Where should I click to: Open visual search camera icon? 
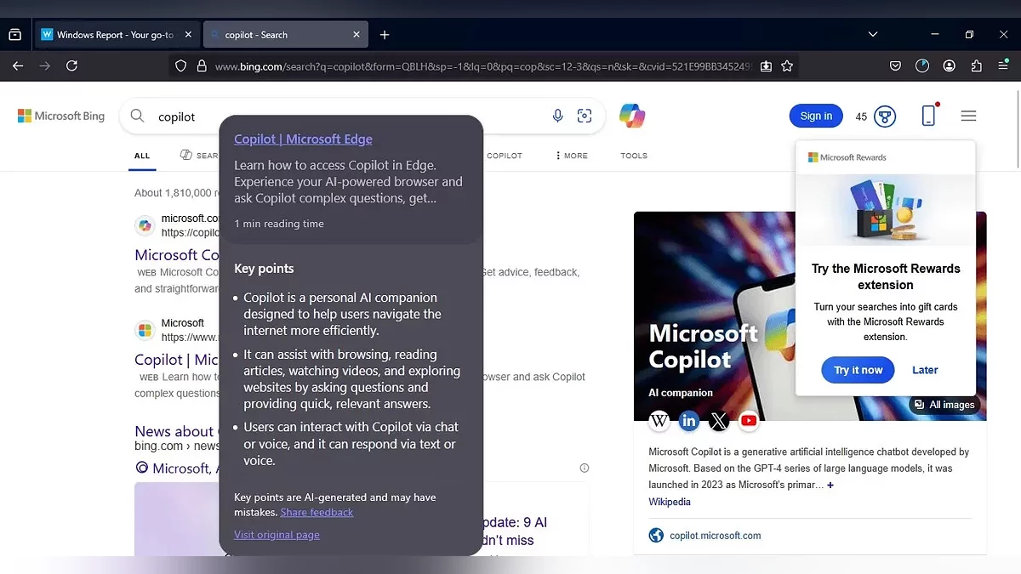pos(585,116)
